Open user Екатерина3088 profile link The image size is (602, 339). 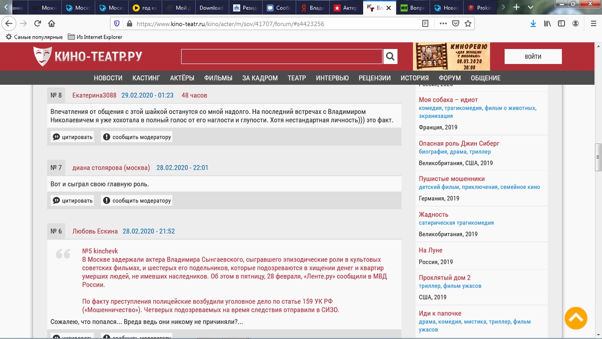95,95
